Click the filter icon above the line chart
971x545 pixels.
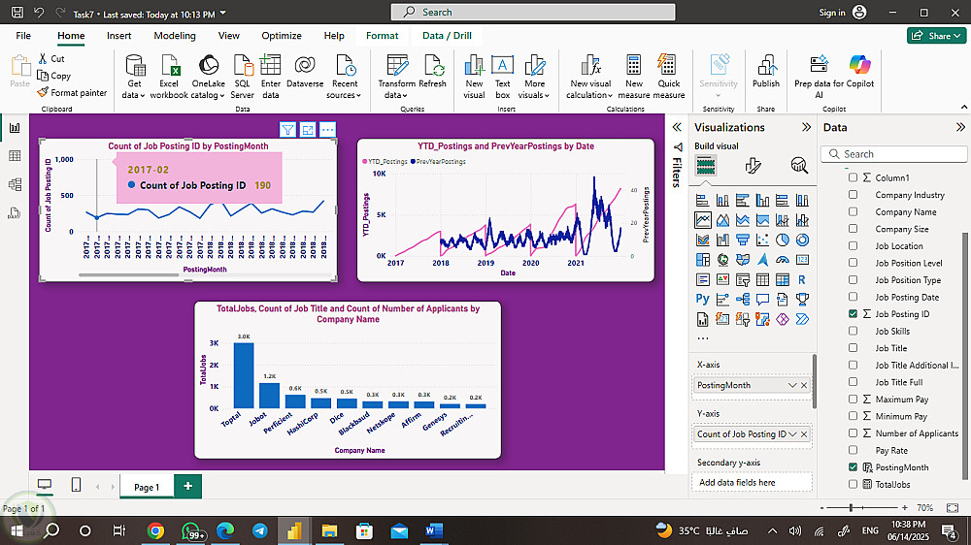pos(288,129)
